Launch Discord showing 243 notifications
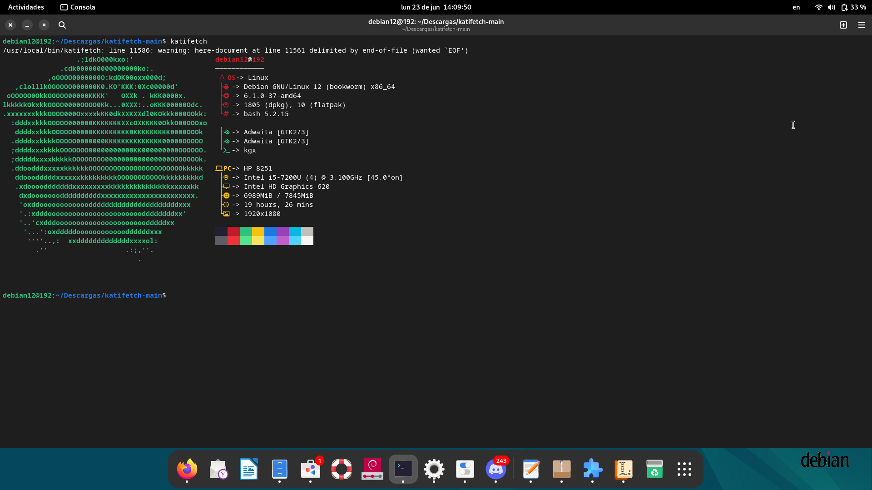The image size is (872, 490). (x=496, y=470)
